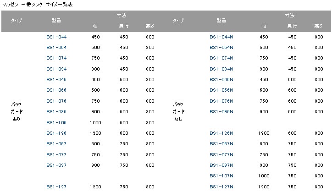Open the BS1-094N model link
The image size is (332, 192).
(x=221, y=69)
